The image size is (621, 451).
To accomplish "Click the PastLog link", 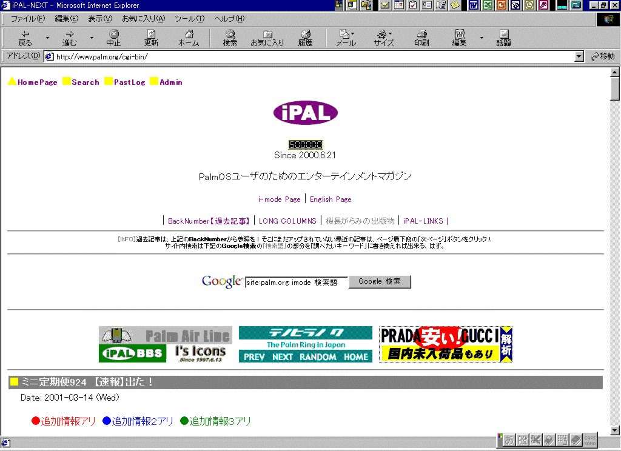I will 130,82.
